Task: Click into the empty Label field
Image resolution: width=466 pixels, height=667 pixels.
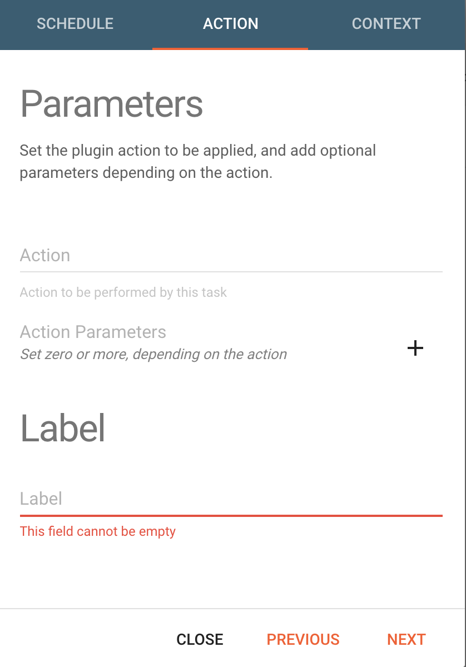Action: [231, 499]
